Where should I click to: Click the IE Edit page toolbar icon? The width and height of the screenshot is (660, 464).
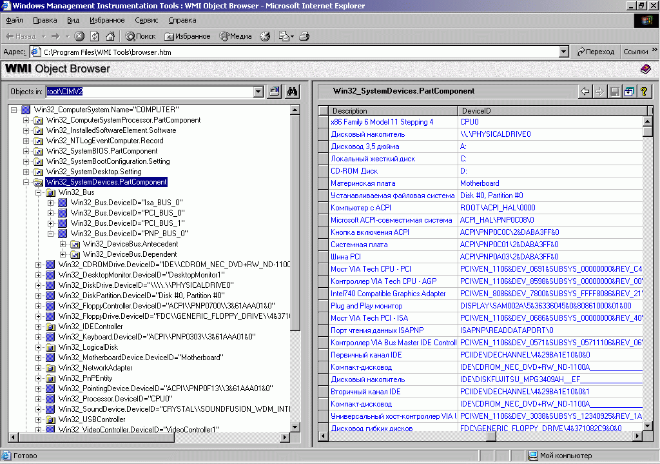point(284,36)
